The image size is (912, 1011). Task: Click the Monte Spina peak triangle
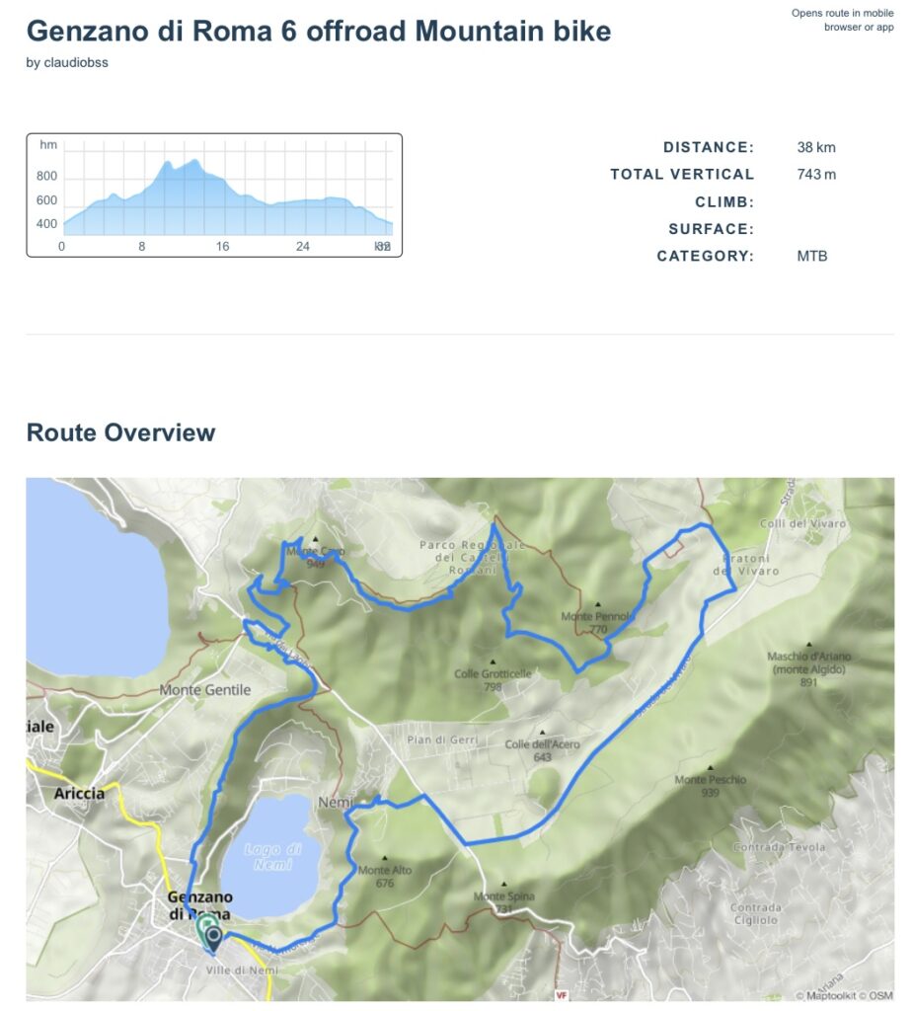pyautogui.click(x=503, y=885)
